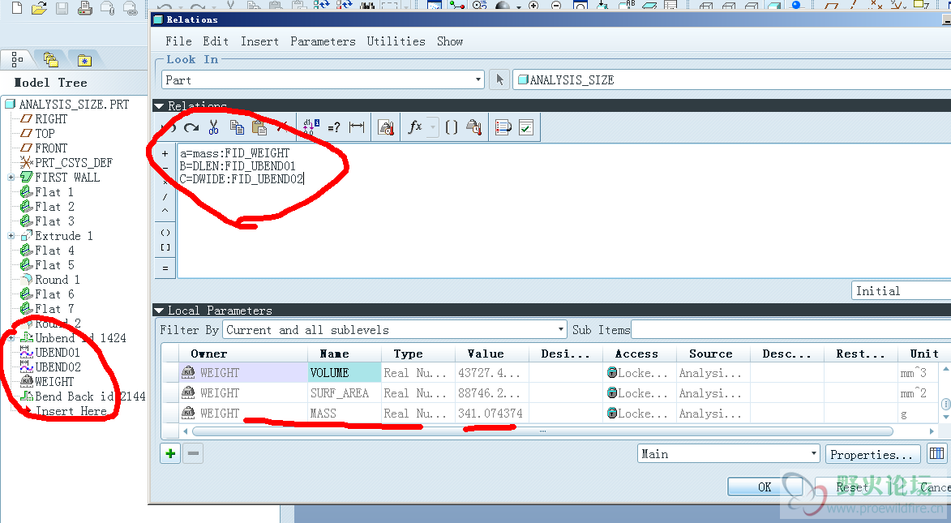Viewport: 951px width, 523px height.
Task: Click the units weight icon right of brackets
Action: [x=474, y=127]
